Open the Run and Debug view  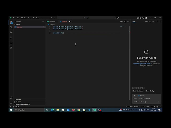click(11, 38)
